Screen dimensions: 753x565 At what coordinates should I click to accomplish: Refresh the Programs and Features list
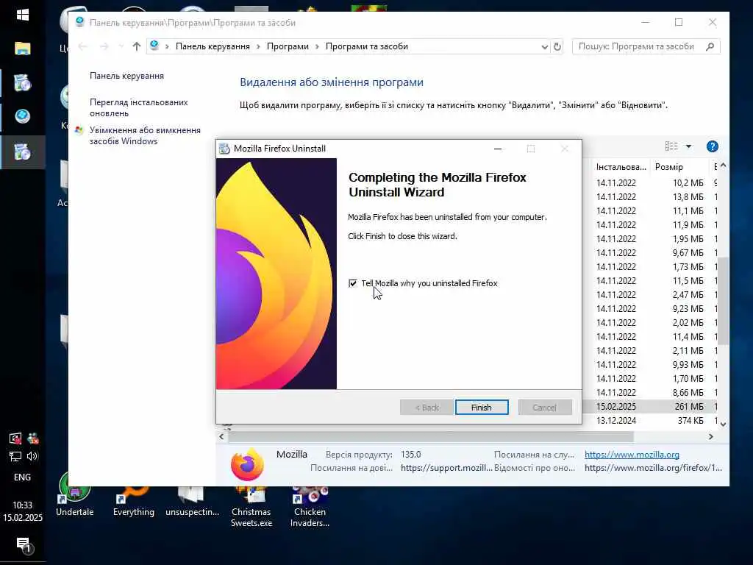[x=557, y=46]
